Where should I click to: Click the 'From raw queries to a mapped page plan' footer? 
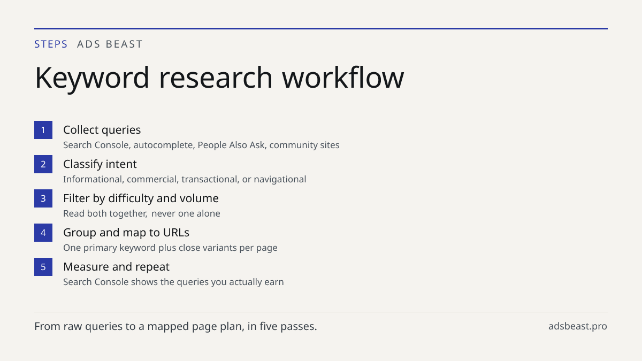click(175, 326)
